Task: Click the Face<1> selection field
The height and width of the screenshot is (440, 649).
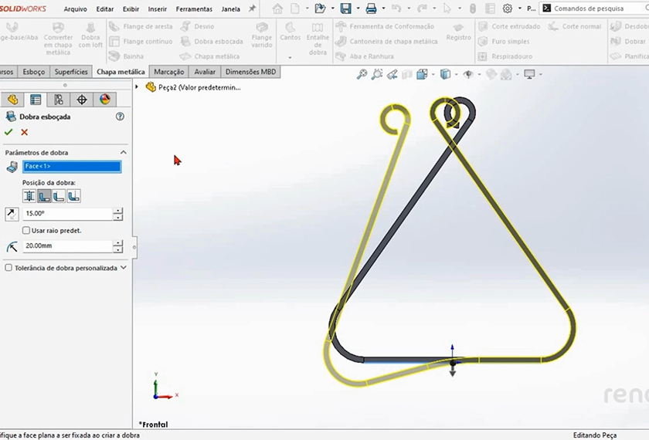Action: coord(72,167)
